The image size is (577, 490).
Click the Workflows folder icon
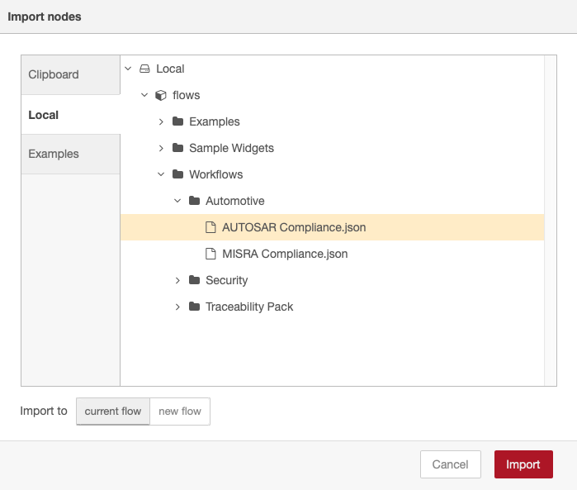[177, 174]
